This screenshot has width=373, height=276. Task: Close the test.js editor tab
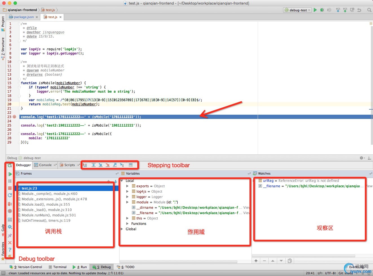(60, 17)
